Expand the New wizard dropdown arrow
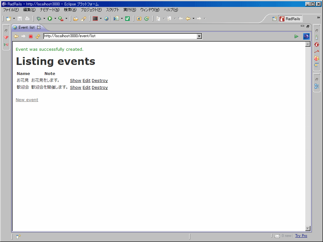 pyautogui.click(x=14, y=19)
